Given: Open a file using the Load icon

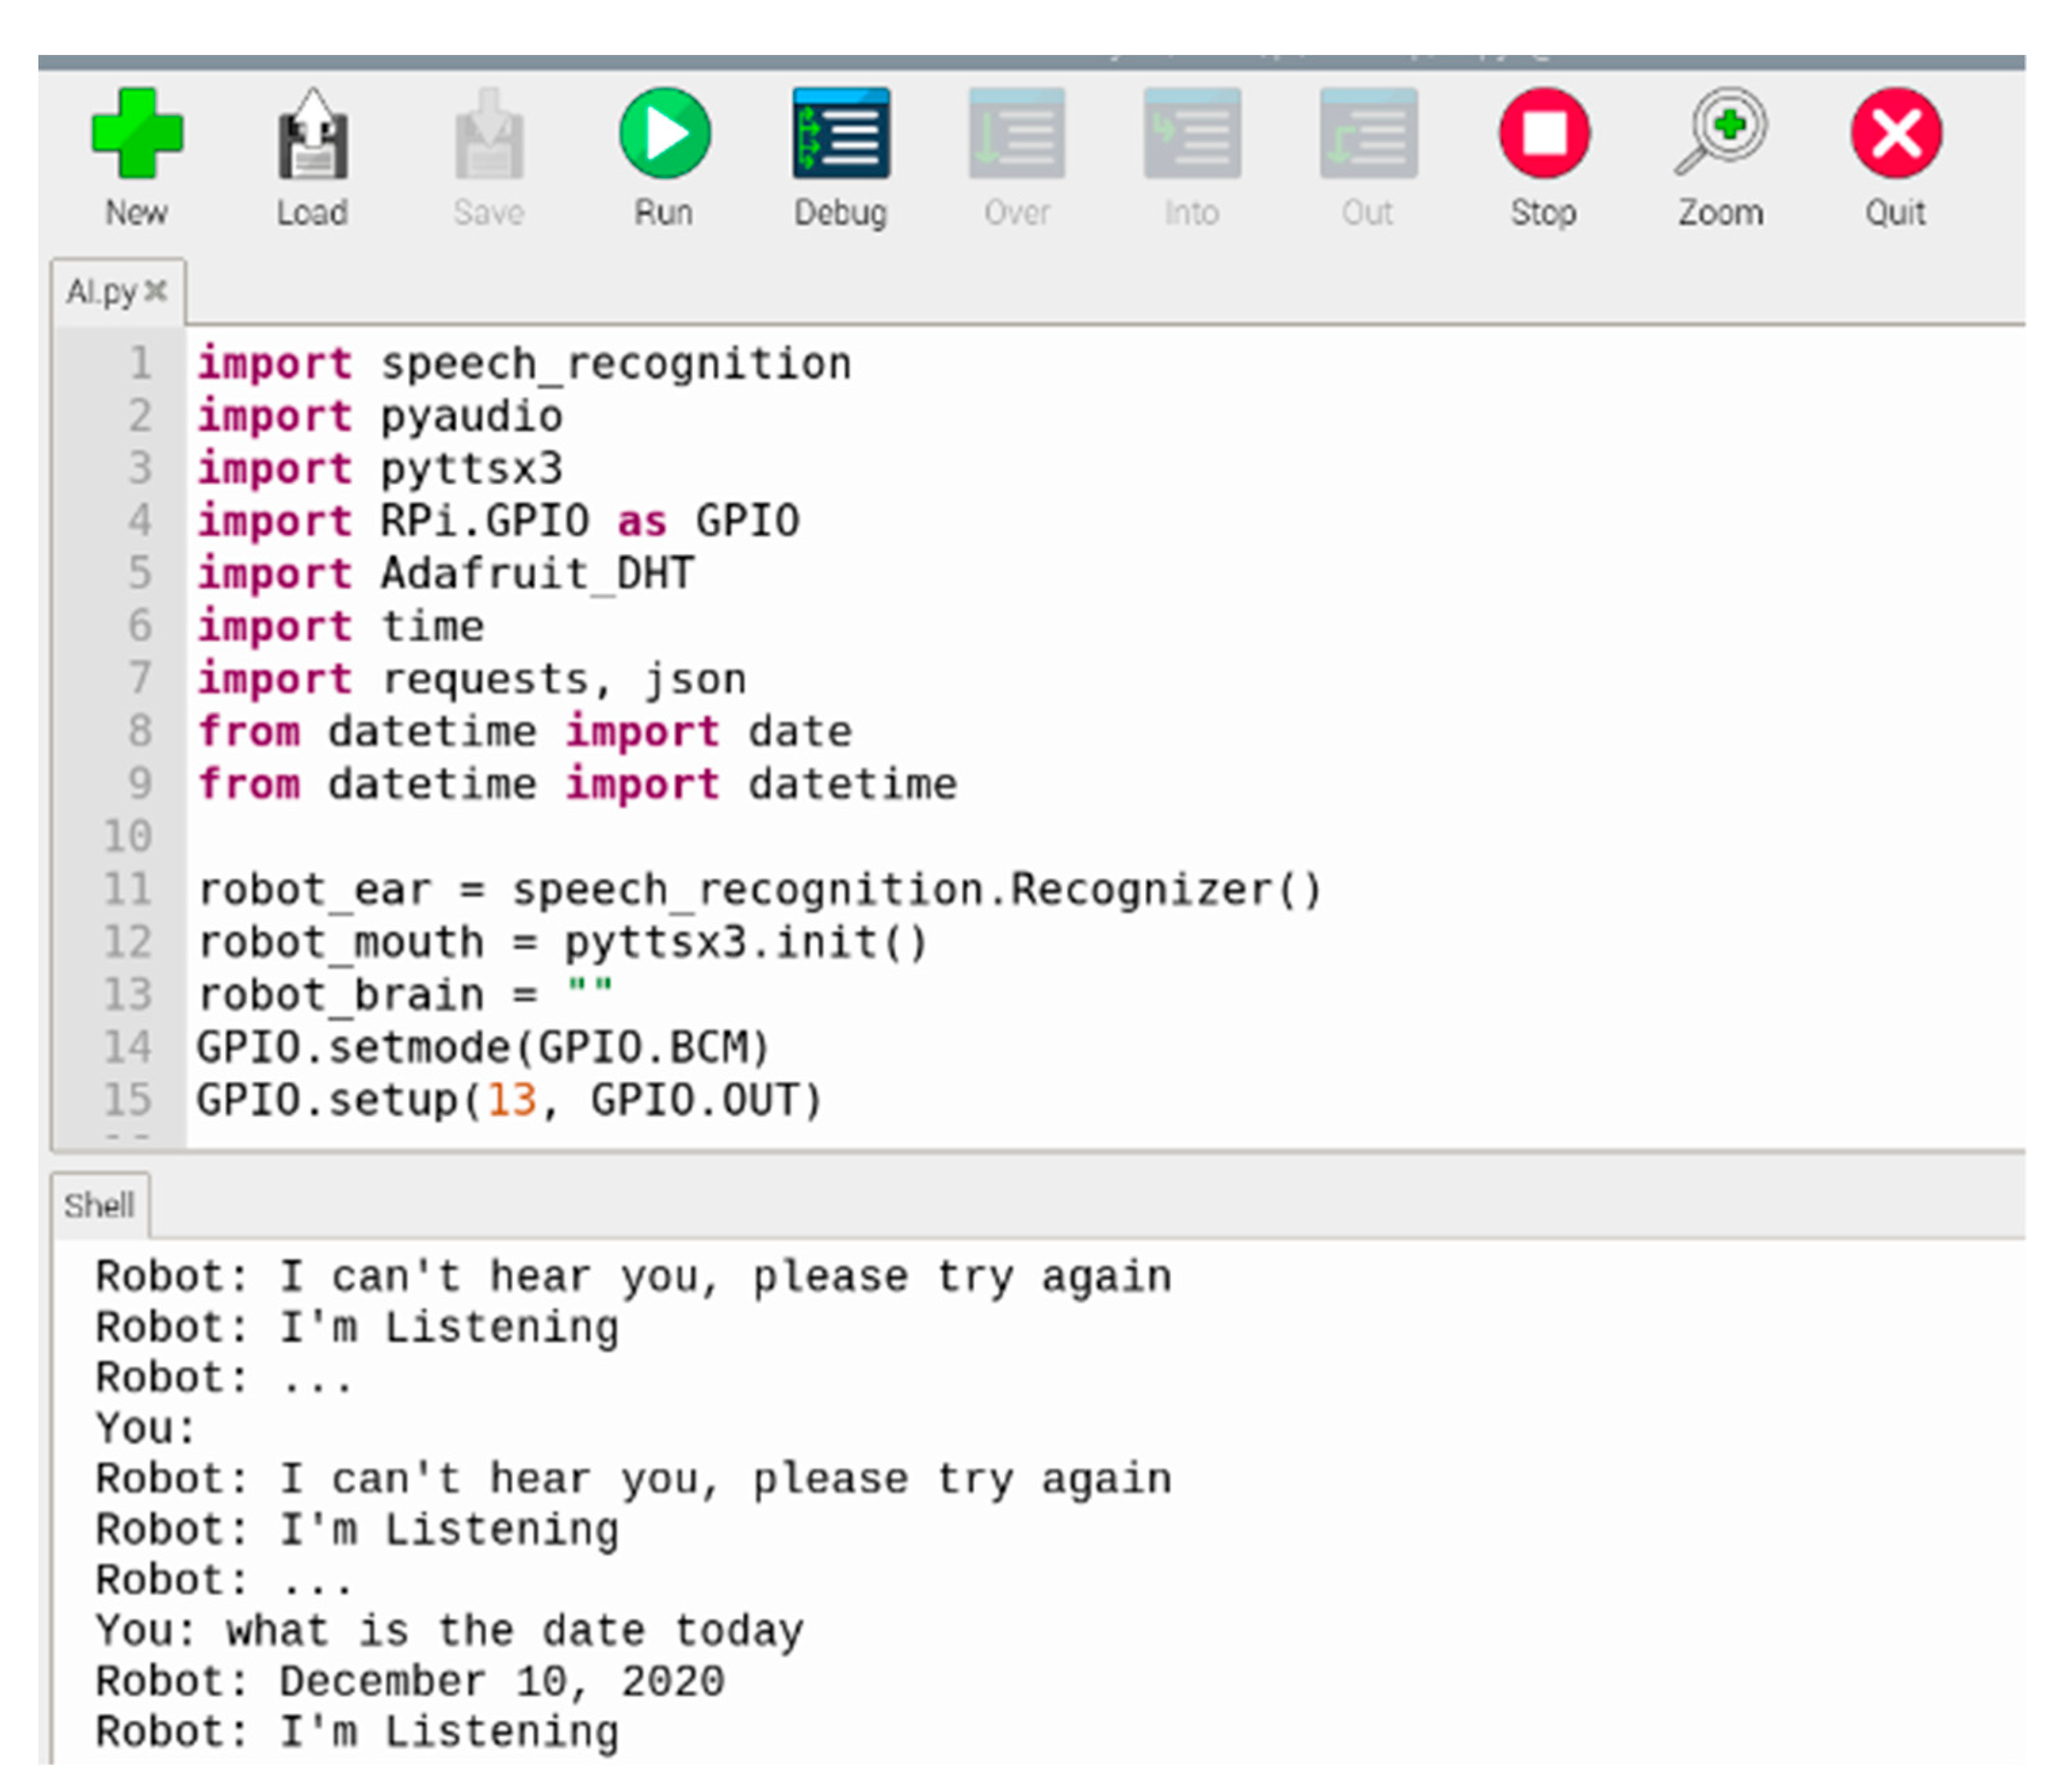Looking at the screenshot, I should pyautogui.click(x=313, y=133).
